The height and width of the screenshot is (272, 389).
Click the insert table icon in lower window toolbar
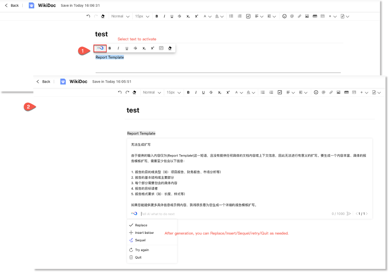(x=346, y=92)
